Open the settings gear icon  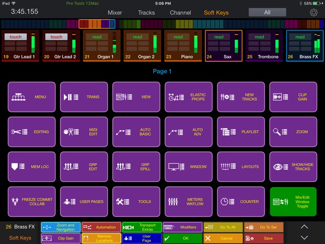[314, 13]
